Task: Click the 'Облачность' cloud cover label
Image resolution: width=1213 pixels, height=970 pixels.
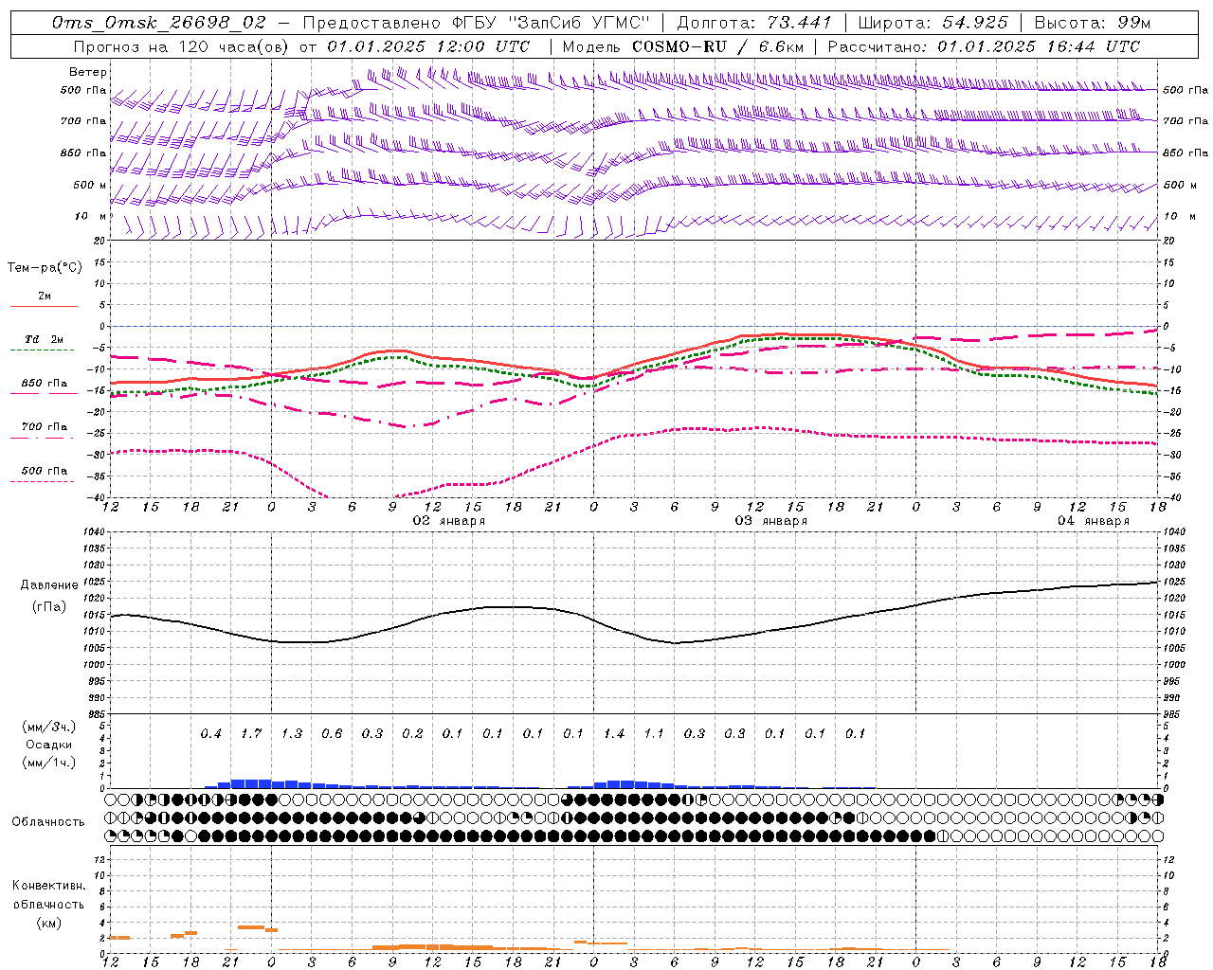Action: coord(48,821)
